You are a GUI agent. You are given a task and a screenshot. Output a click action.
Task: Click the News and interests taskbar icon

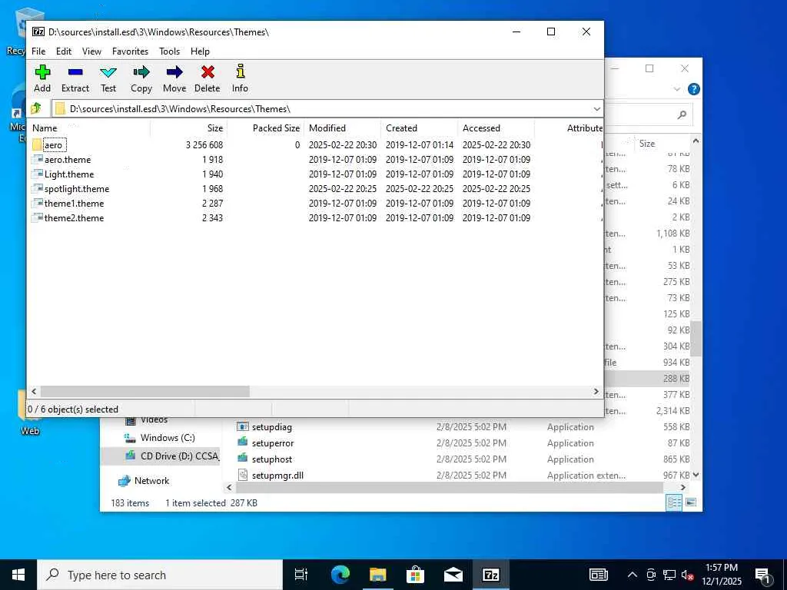pos(598,575)
